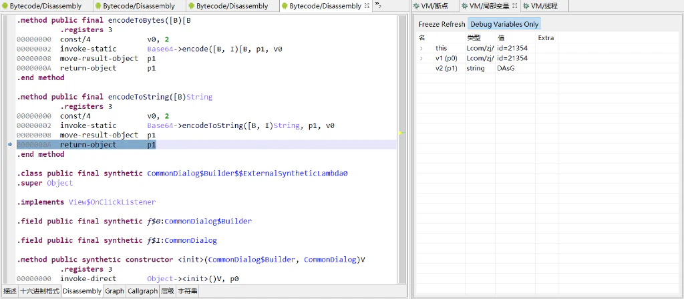684x299 pixels.
Task: Open the 十六进制格式 bottom tab
Action: (x=39, y=291)
